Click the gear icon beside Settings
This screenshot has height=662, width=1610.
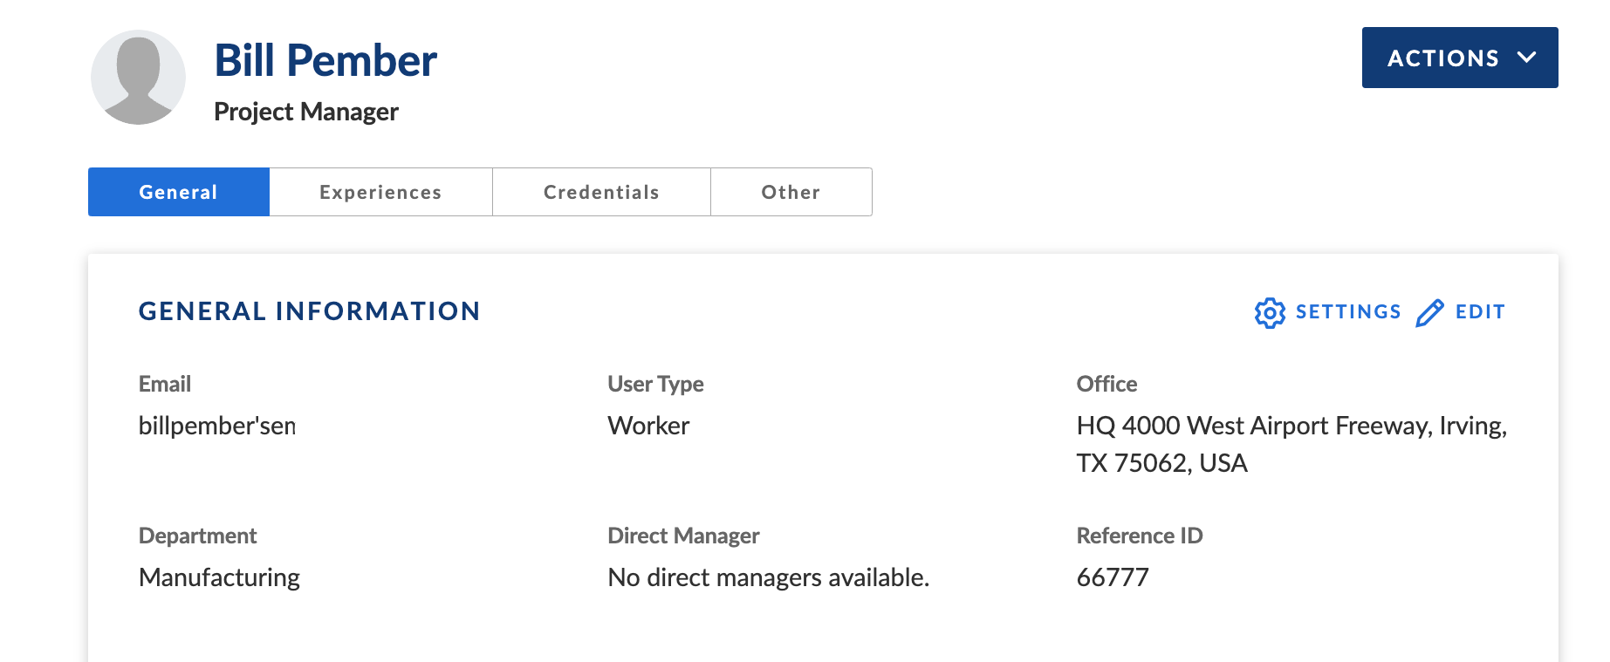point(1270,312)
